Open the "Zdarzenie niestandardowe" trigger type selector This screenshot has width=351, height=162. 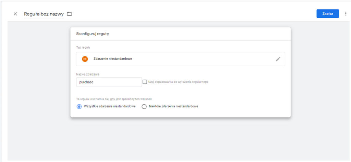click(180, 59)
